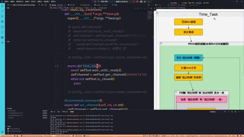The height and width of the screenshot is (137, 244).
Task: Toggle the Raised Exceptions breakpoint checkbox
Action: click(x=8, y=129)
